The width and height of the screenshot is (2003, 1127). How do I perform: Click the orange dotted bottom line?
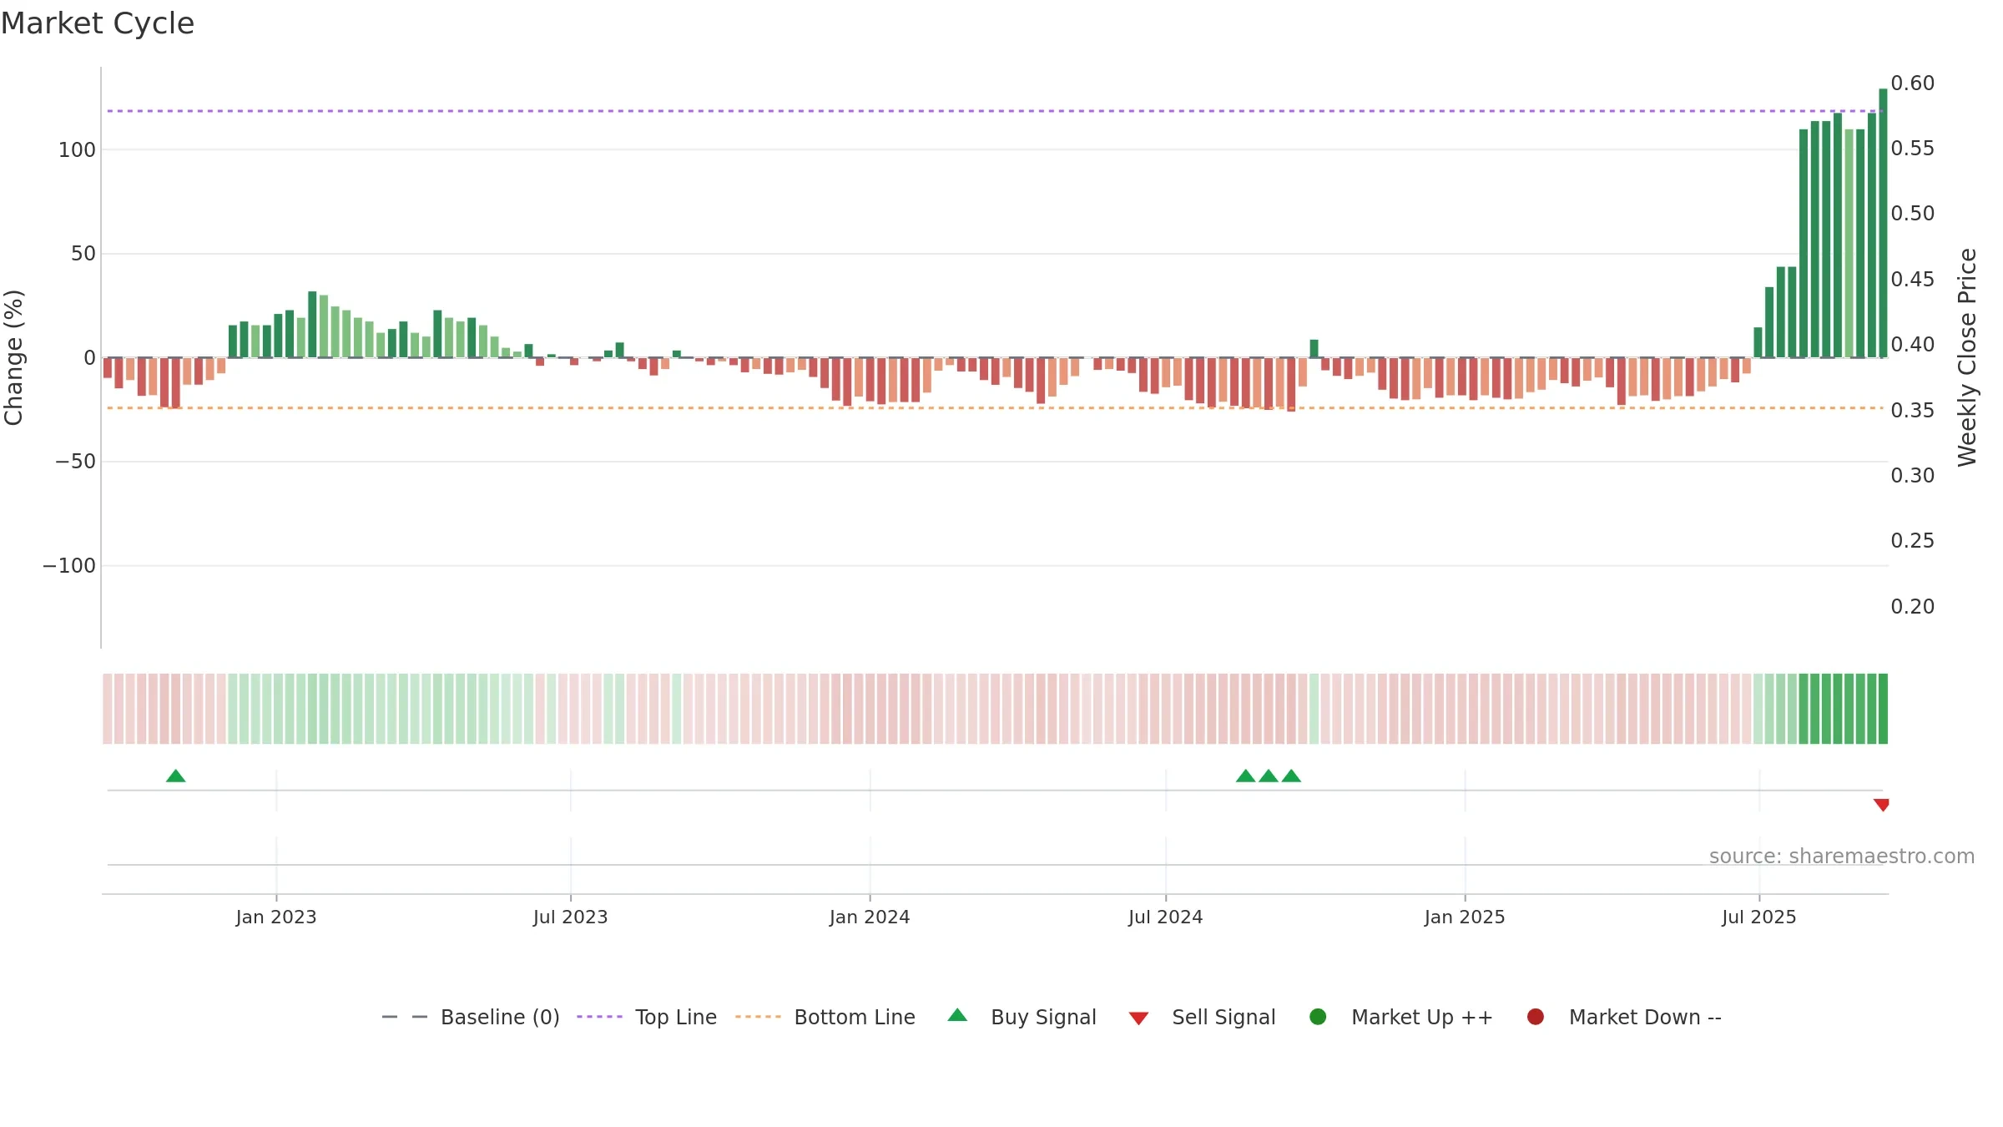tap(993, 408)
